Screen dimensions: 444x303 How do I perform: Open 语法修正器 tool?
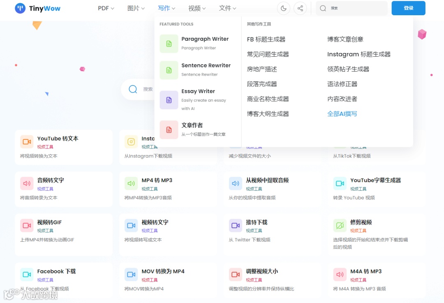coord(342,84)
